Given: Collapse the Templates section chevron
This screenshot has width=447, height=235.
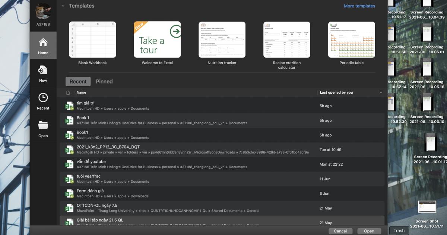Looking at the screenshot, I should click(63, 6).
